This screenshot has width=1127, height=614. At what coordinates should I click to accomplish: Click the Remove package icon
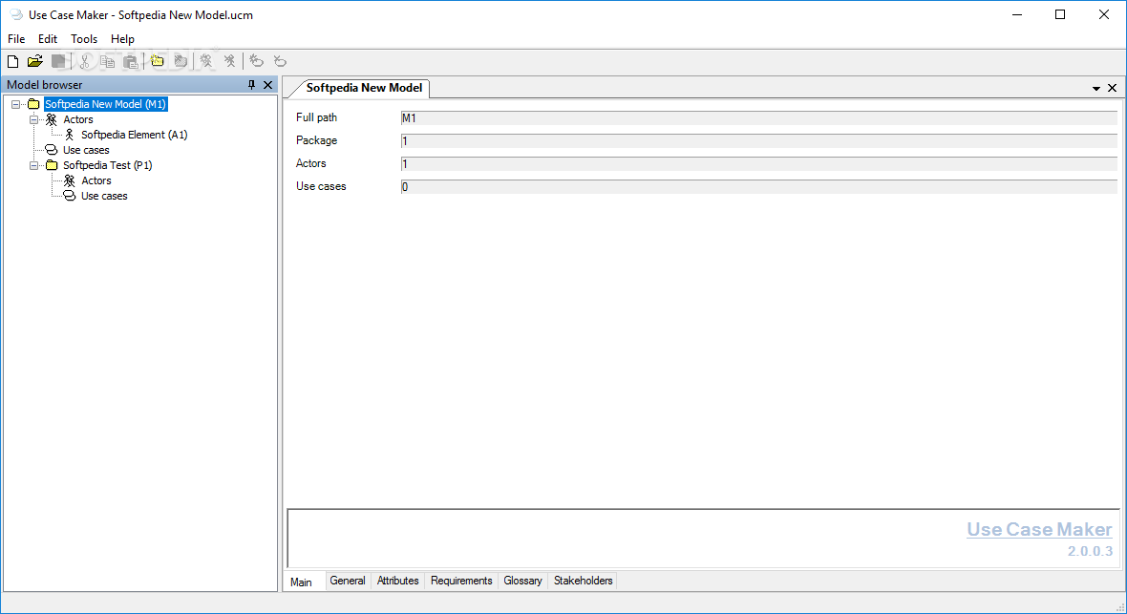pyautogui.click(x=181, y=62)
